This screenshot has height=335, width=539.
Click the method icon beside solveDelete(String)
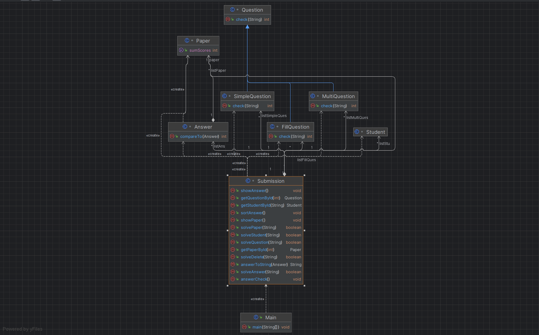tap(233, 257)
